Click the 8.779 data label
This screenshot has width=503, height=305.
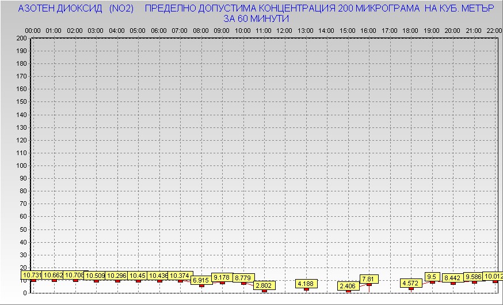tap(243, 278)
